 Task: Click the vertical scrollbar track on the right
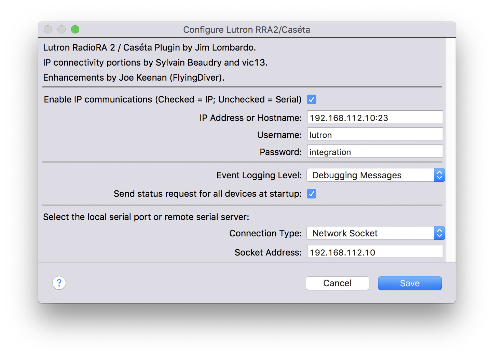[x=451, y=150]
